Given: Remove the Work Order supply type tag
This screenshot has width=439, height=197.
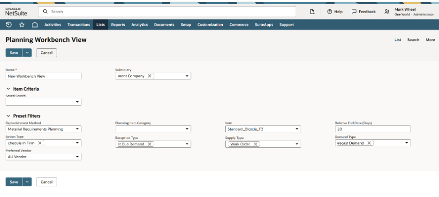Looking at the screenshot, I should tap(255, 144).
